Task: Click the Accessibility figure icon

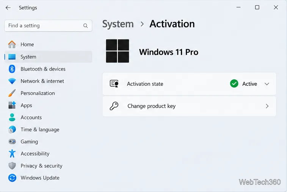Action: click(x=12, y=154)
